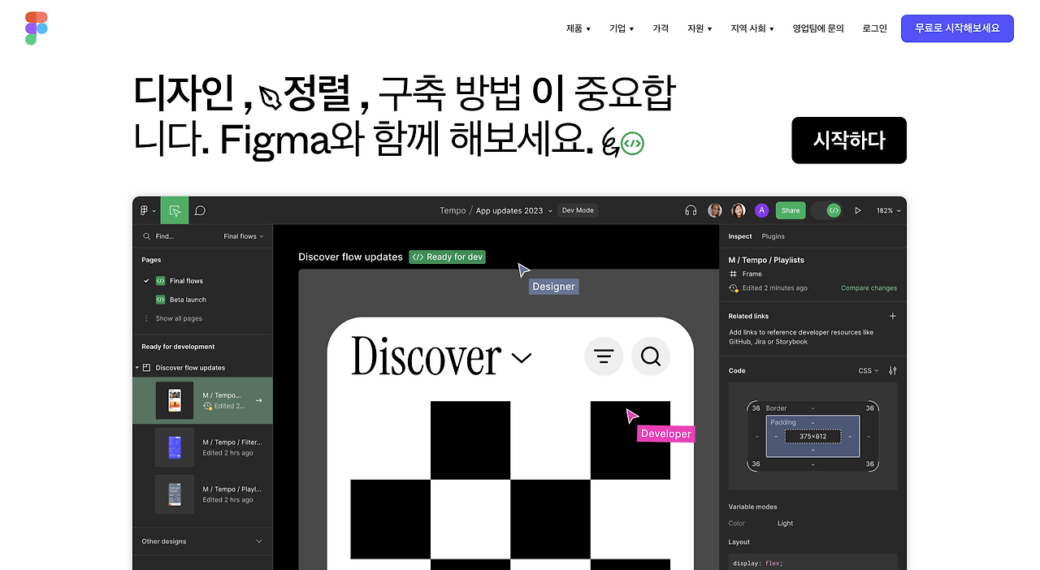
Task: Open the Figma main menu icon
Action: 145,210
